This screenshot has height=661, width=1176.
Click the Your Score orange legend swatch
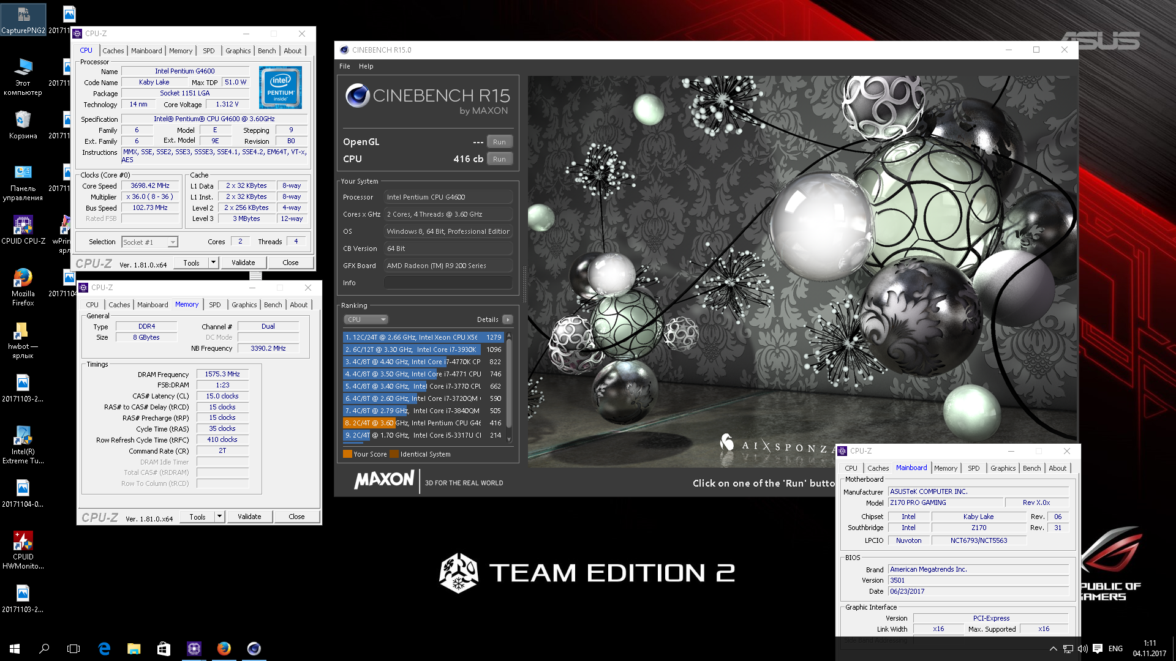[x=347, y=454]
